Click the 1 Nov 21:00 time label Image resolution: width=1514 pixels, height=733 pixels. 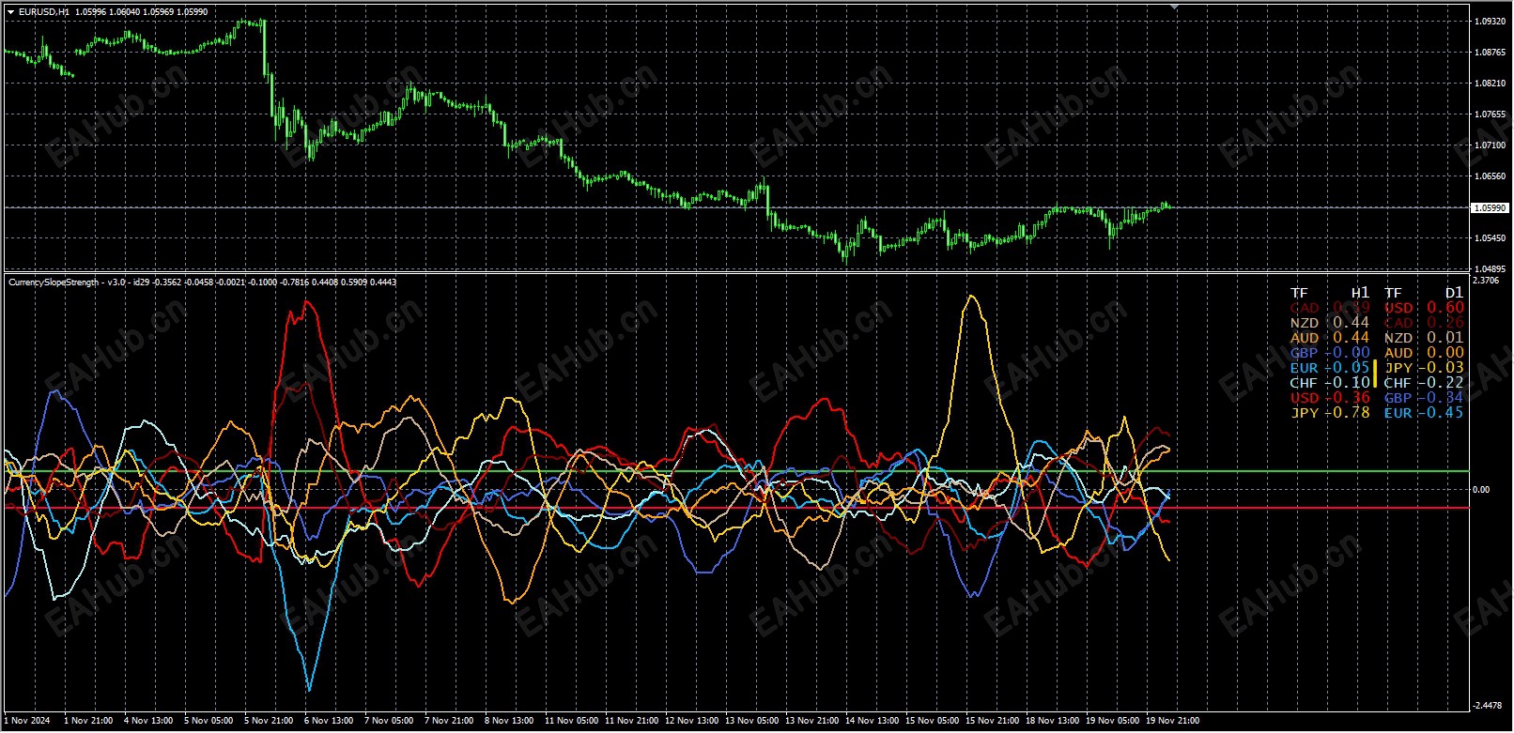(88, 721)
